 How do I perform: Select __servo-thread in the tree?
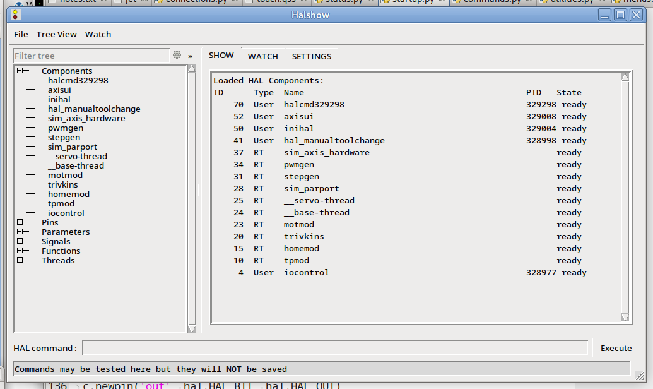tap(78, 157)
